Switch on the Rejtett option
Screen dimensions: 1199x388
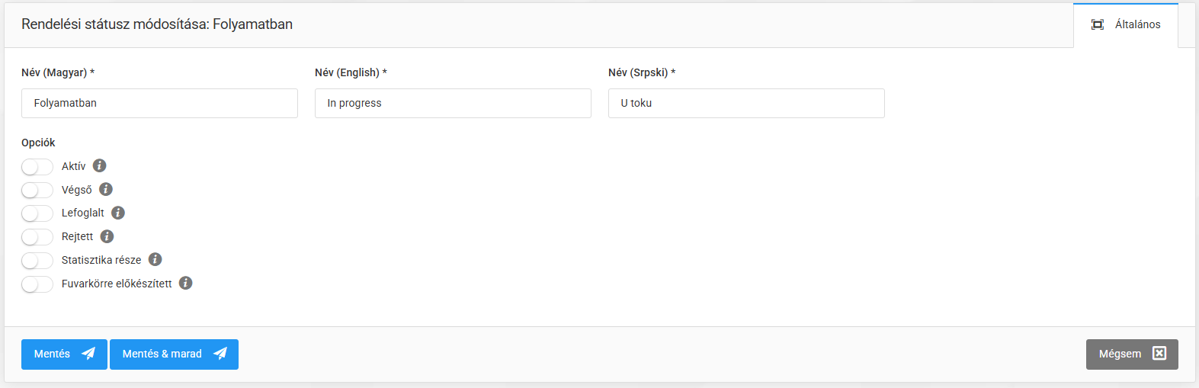coord(37,237)
